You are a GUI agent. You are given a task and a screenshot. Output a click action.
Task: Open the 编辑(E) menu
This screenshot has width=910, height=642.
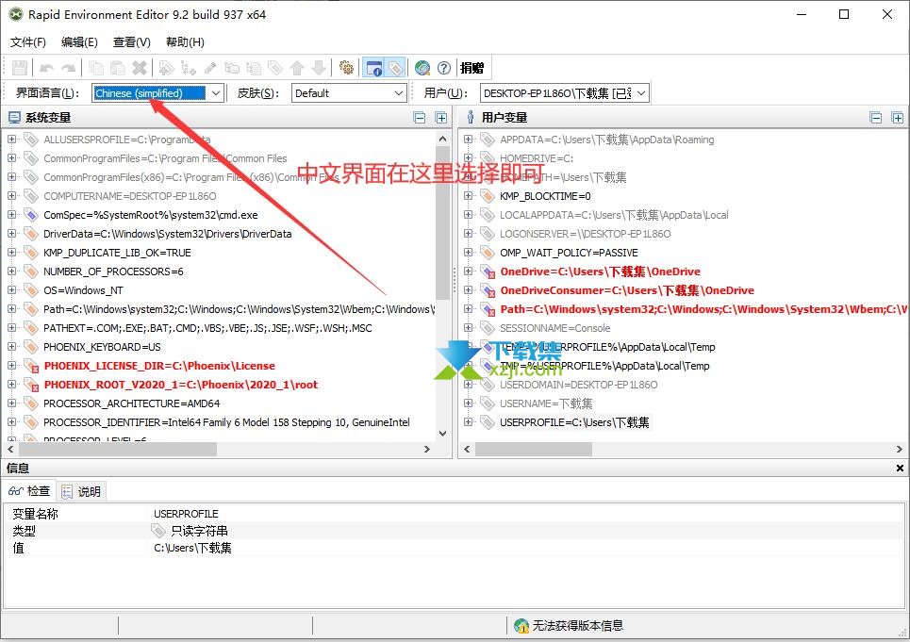(x=79, y=41)
